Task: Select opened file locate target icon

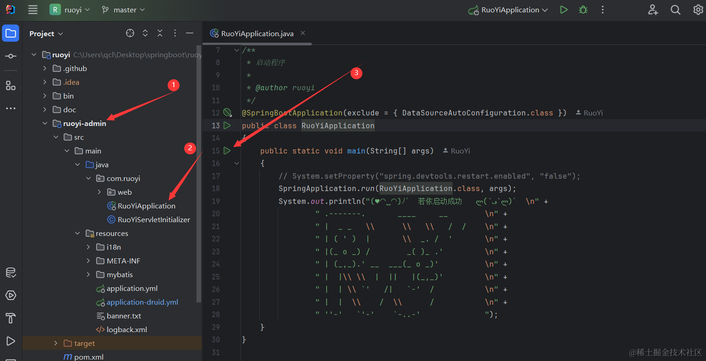Action: click(x=130, y=33)
